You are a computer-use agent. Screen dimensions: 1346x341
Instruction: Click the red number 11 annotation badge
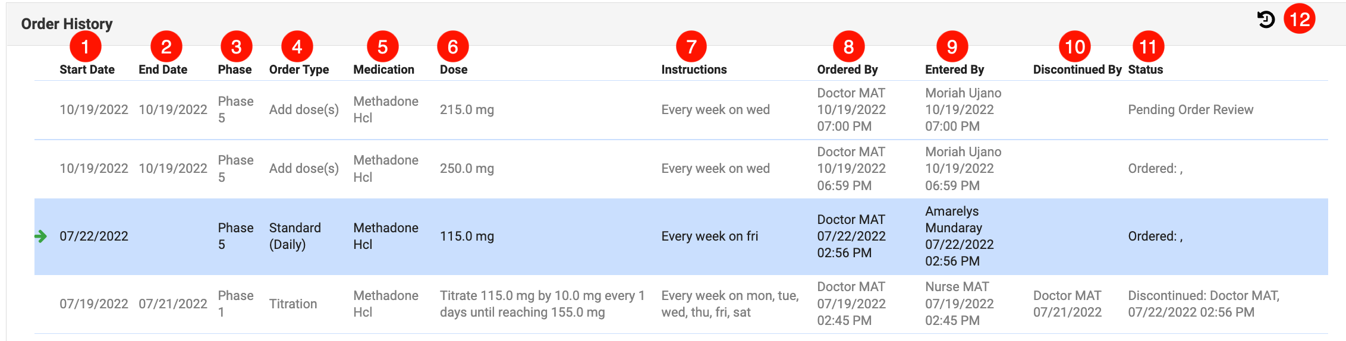pyautogui.click(x=1147, y=46)
